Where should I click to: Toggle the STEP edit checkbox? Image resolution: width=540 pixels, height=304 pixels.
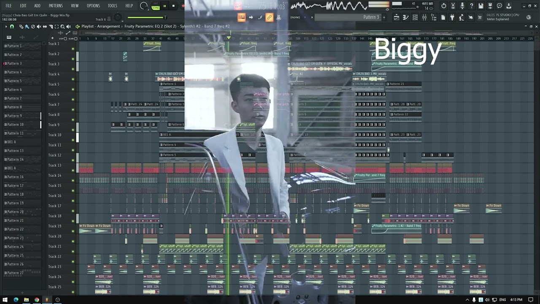click(x=65, y=38)
